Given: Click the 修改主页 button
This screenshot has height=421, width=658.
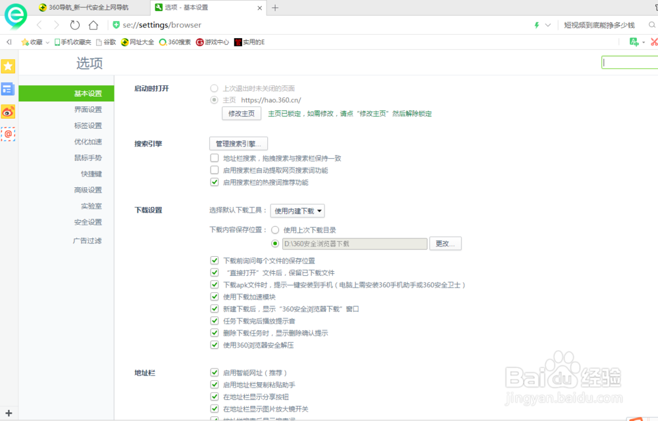Looking at the screenshot, I should pos(241,114).
